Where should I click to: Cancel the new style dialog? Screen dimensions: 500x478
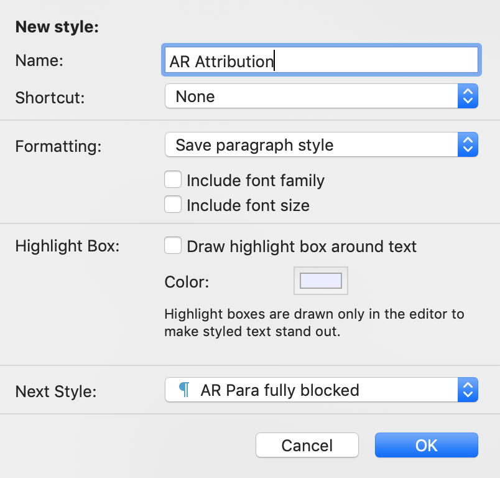click(x=307, y=445)
